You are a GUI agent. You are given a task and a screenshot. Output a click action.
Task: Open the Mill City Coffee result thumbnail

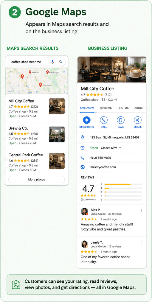[x=57, y=106]
